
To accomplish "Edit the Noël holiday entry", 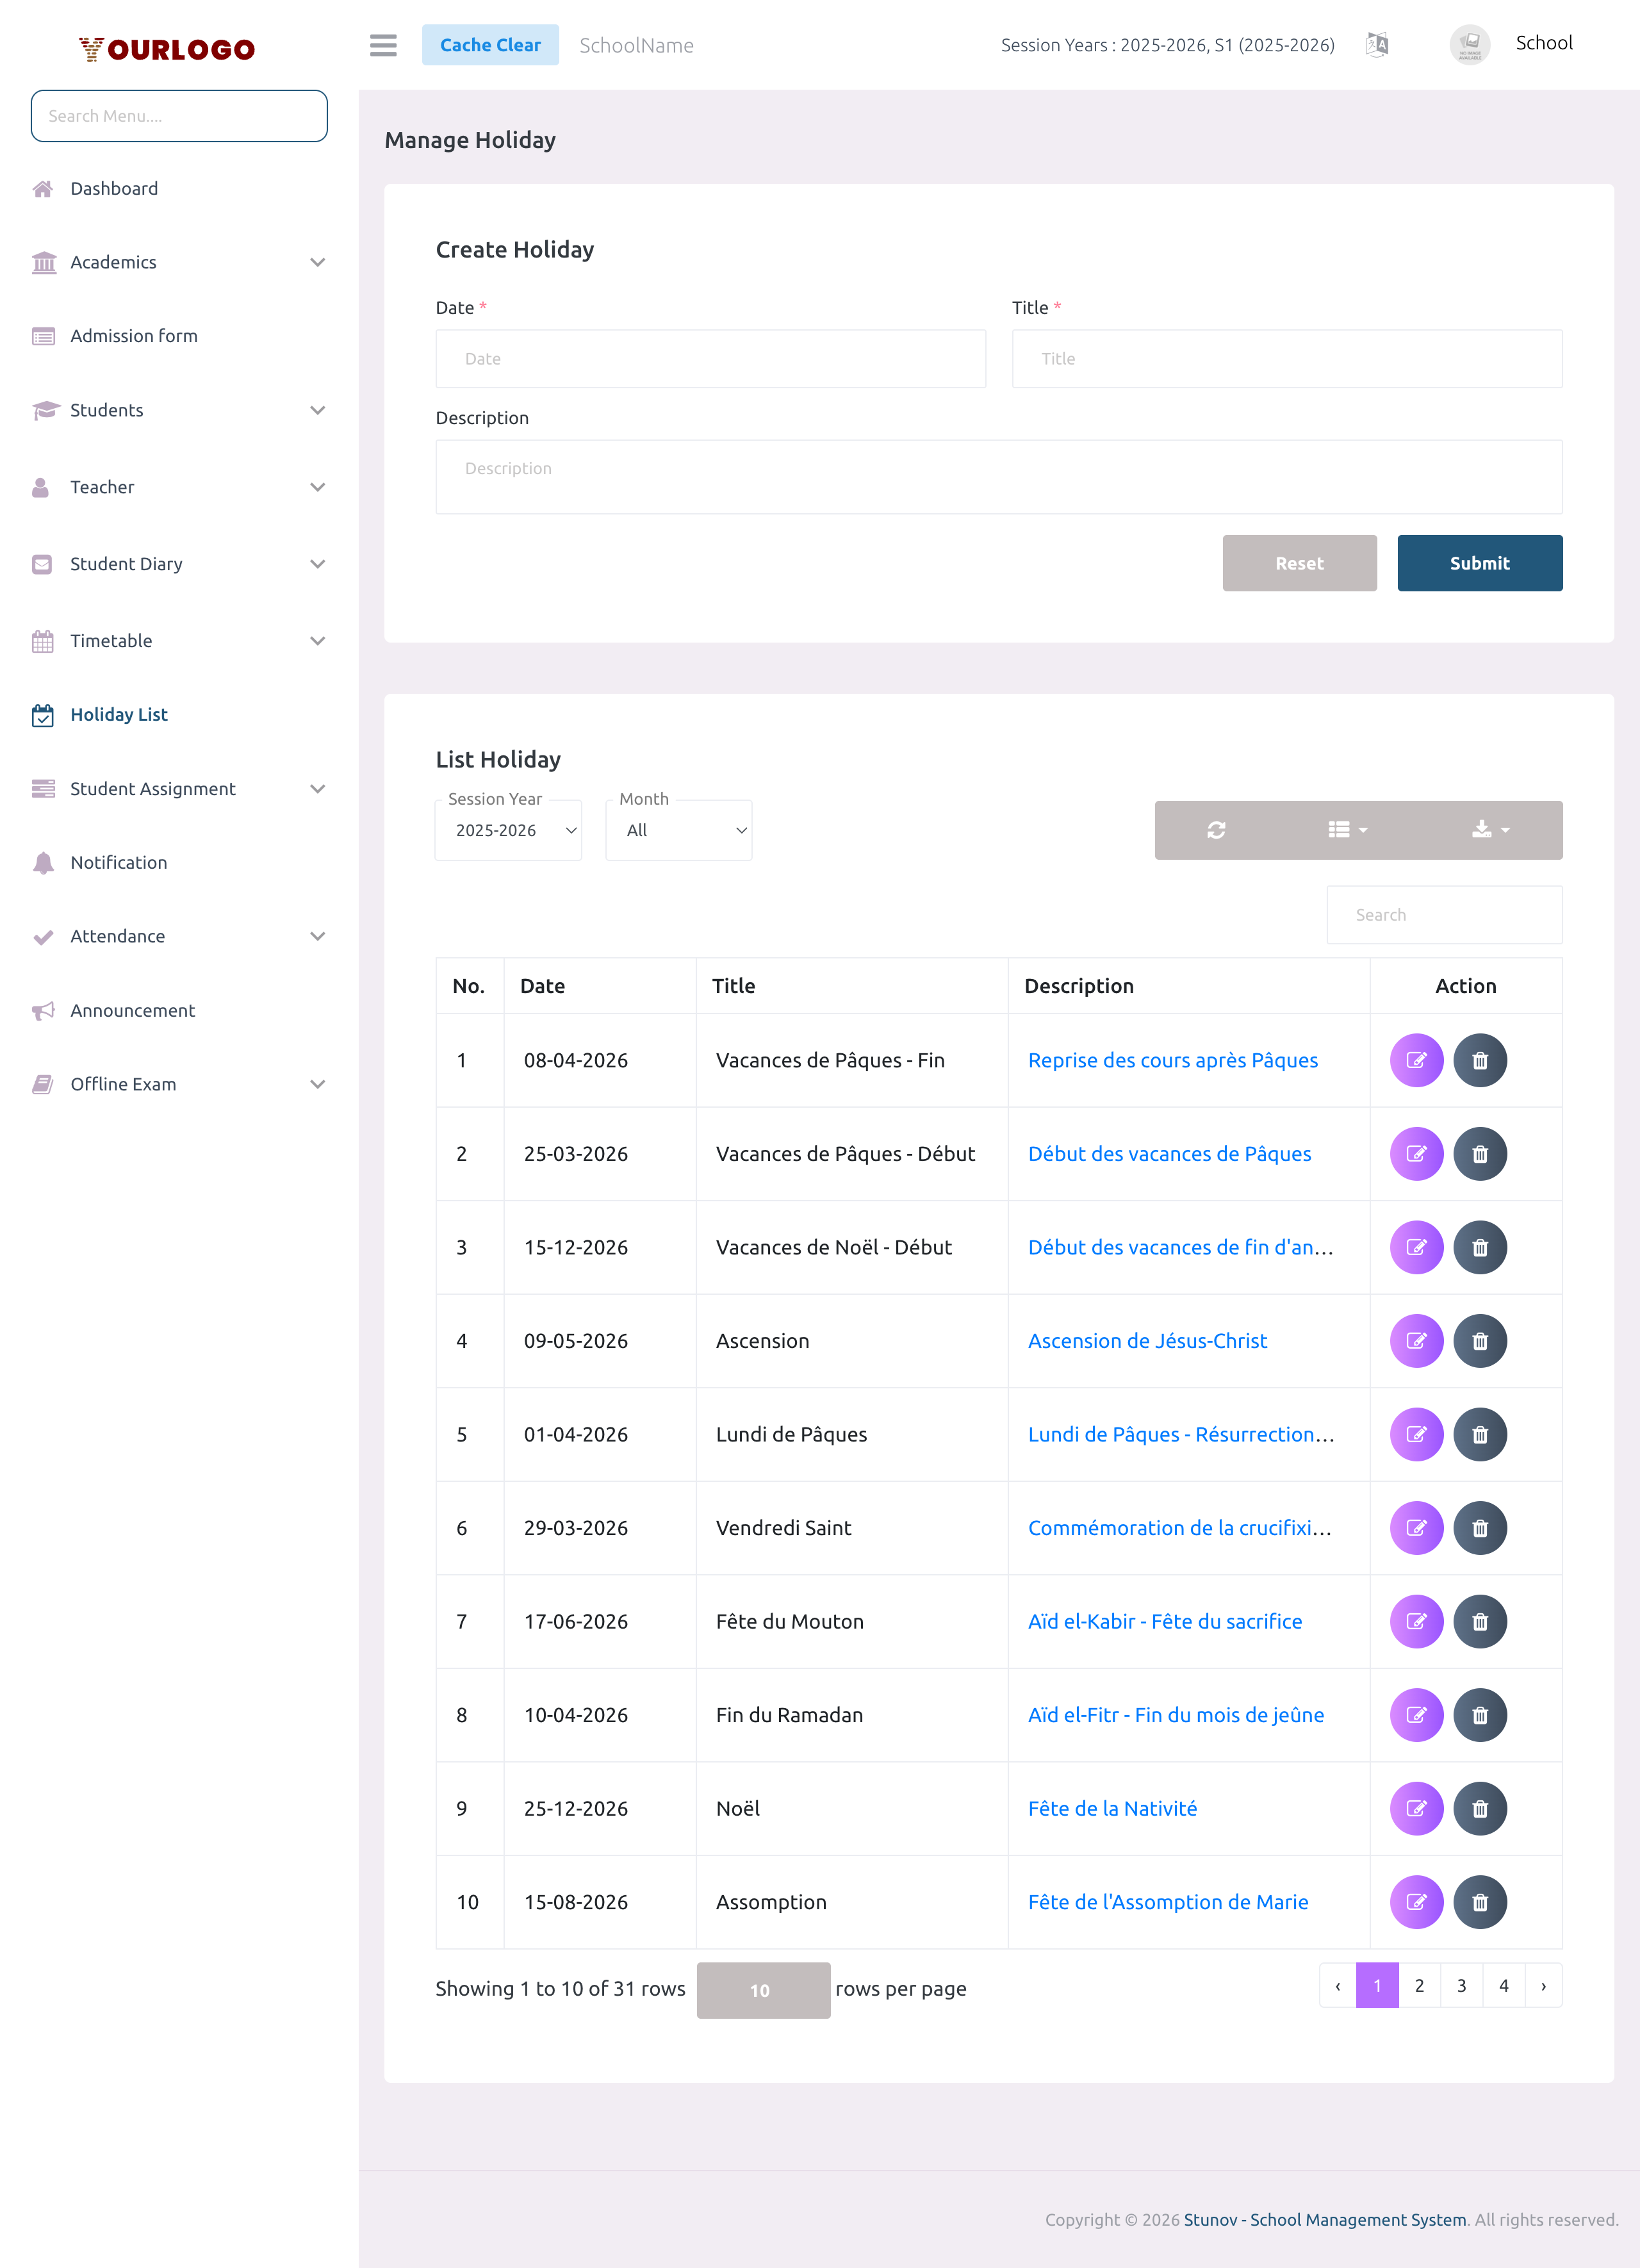I will pos(1416,1808).
